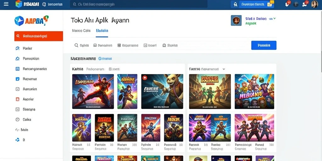Click the dark round icon in top bar

tap(296, 4)
